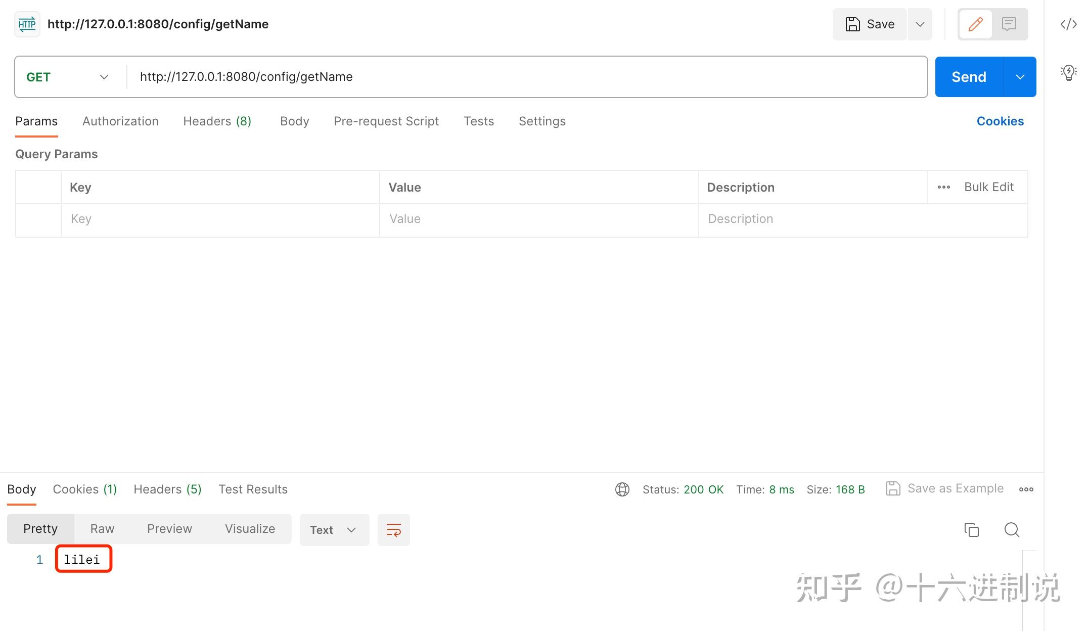Expand the Save options arrow
1088x631 pixels.
[920, 24]
